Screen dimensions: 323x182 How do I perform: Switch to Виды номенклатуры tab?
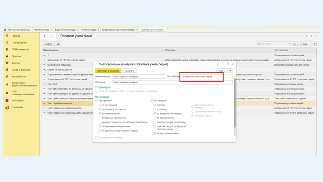[x=66, y=29]
